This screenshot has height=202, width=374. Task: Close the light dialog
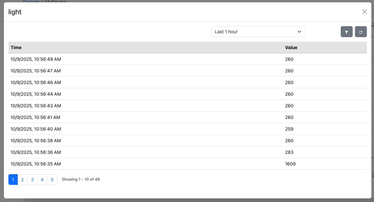tap(364, 12)
